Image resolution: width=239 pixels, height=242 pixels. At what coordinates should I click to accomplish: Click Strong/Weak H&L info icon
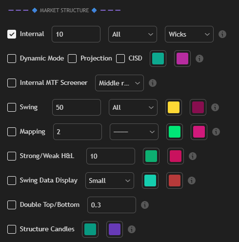pyautogui.click(x=193, y=156)
